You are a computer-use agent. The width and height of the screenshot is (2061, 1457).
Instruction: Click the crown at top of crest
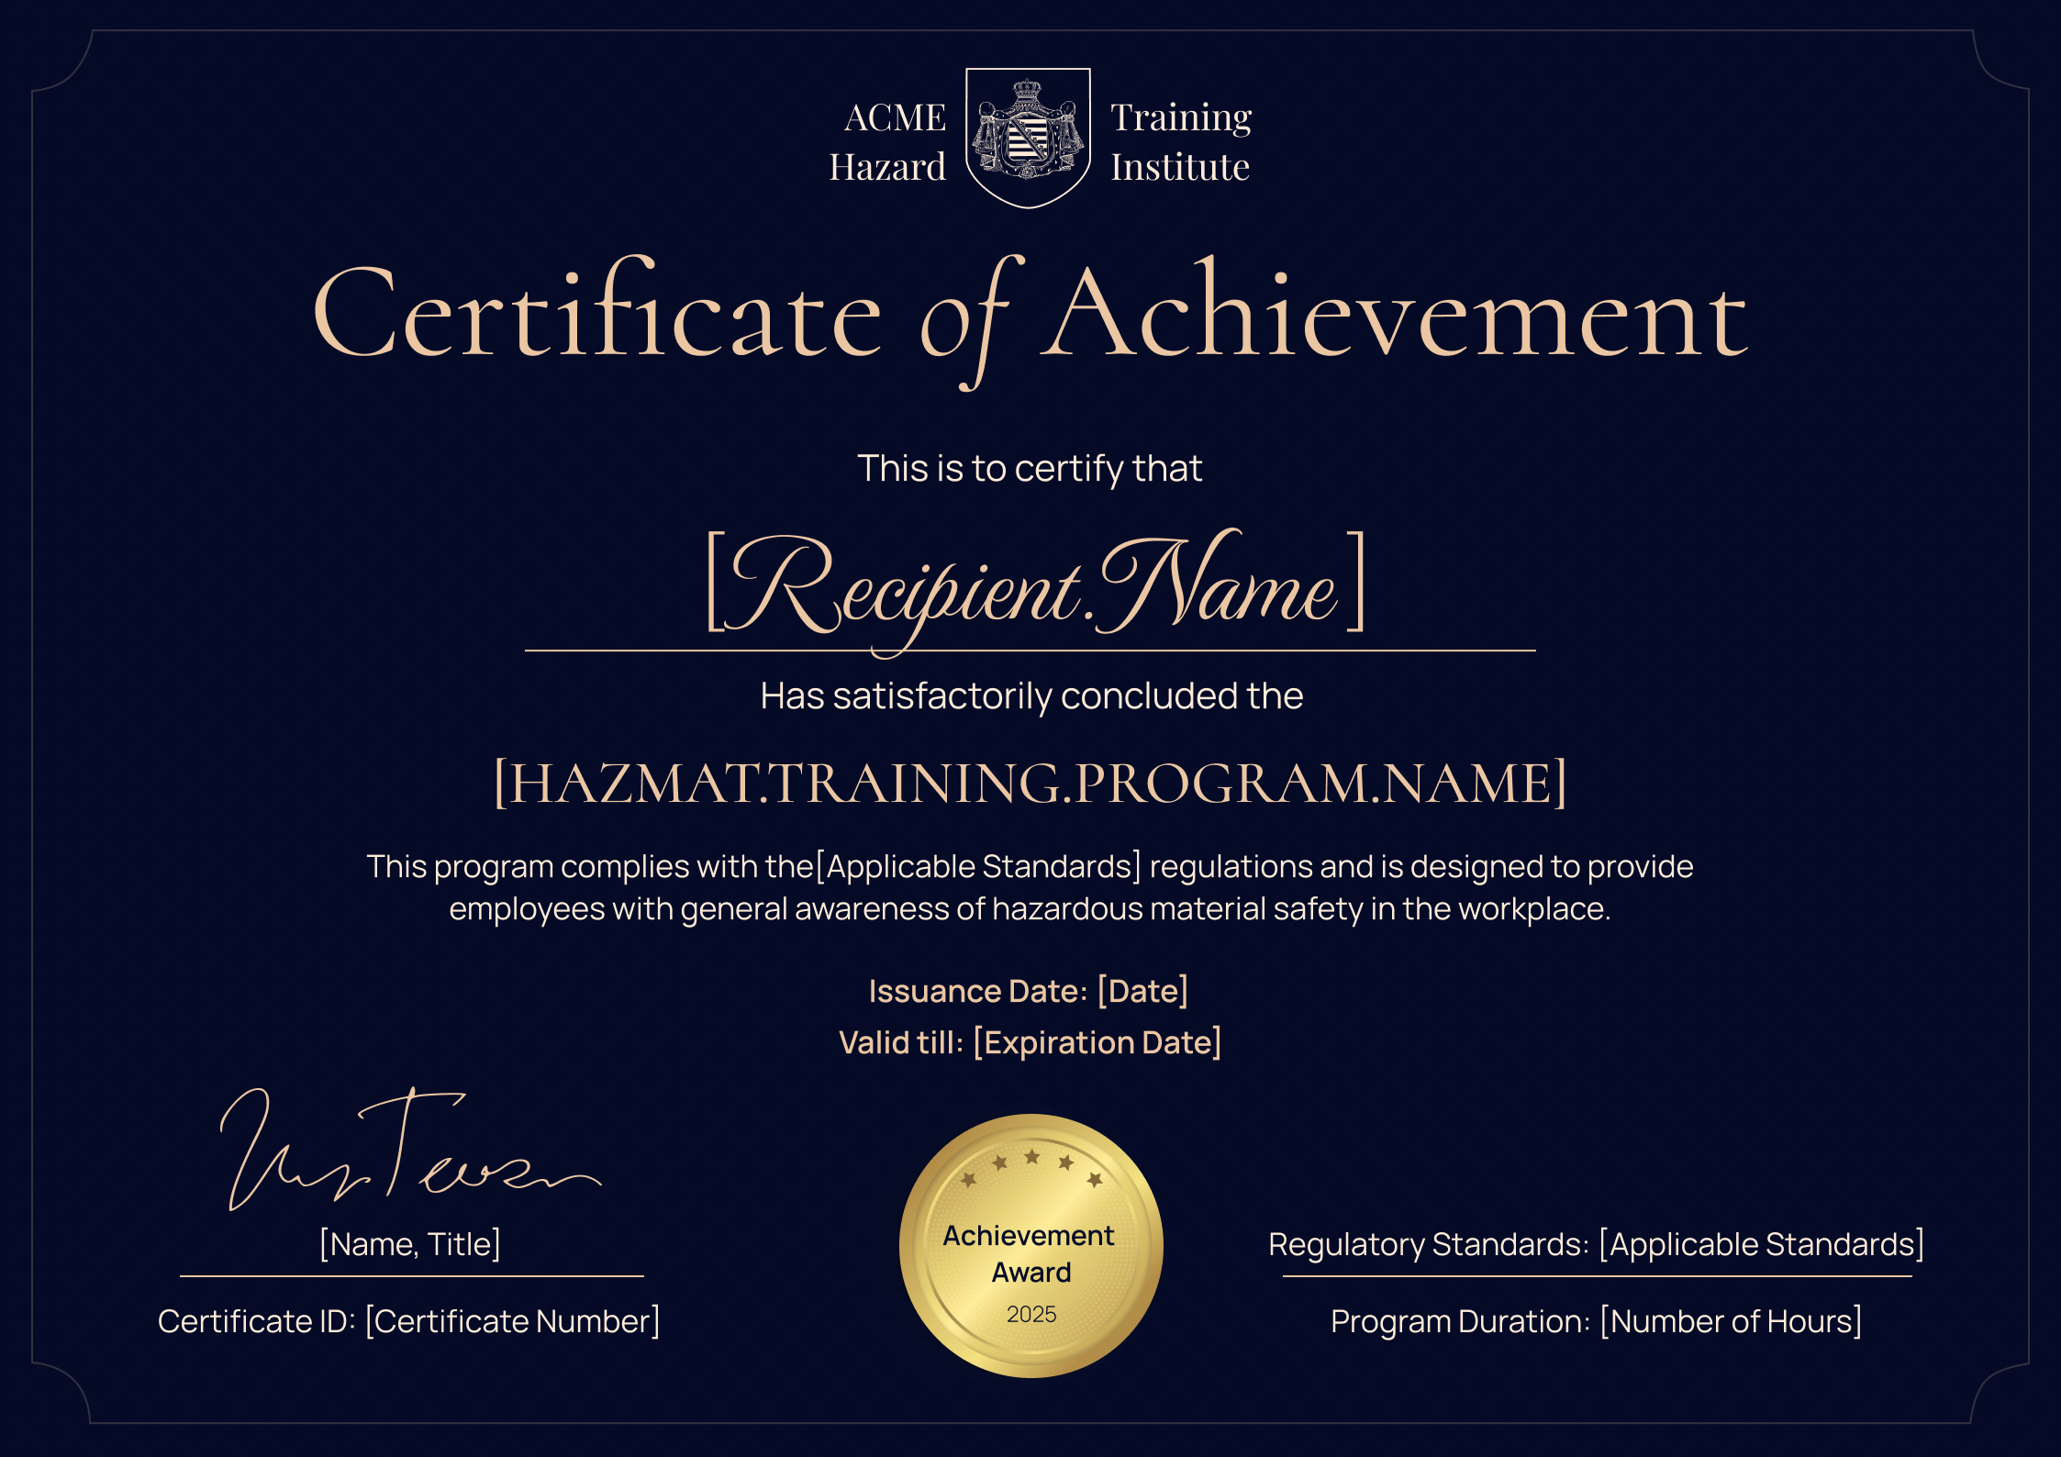(x=1028, y=85)
